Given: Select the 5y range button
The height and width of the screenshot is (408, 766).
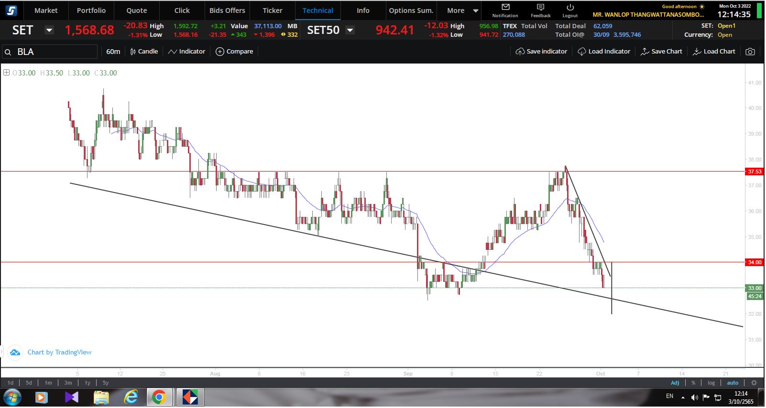Looking at the screenshot, I should pyautogui.click(x=106, y=383).
